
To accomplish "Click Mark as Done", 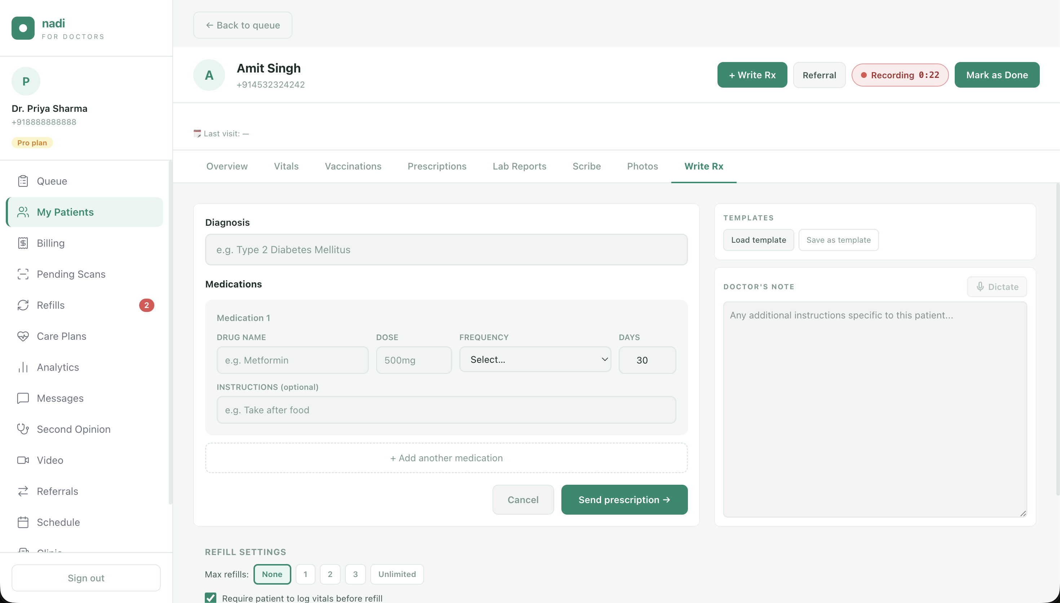I will (997, 75).
